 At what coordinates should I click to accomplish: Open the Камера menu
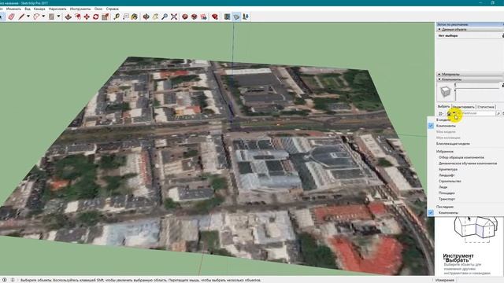click(39, 9)
